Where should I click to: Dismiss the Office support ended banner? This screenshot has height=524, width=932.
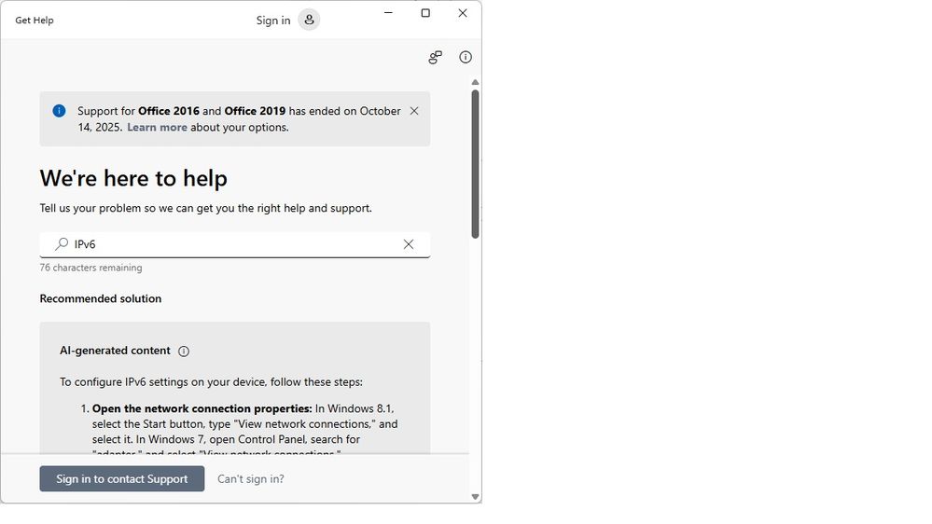(414, 111)
